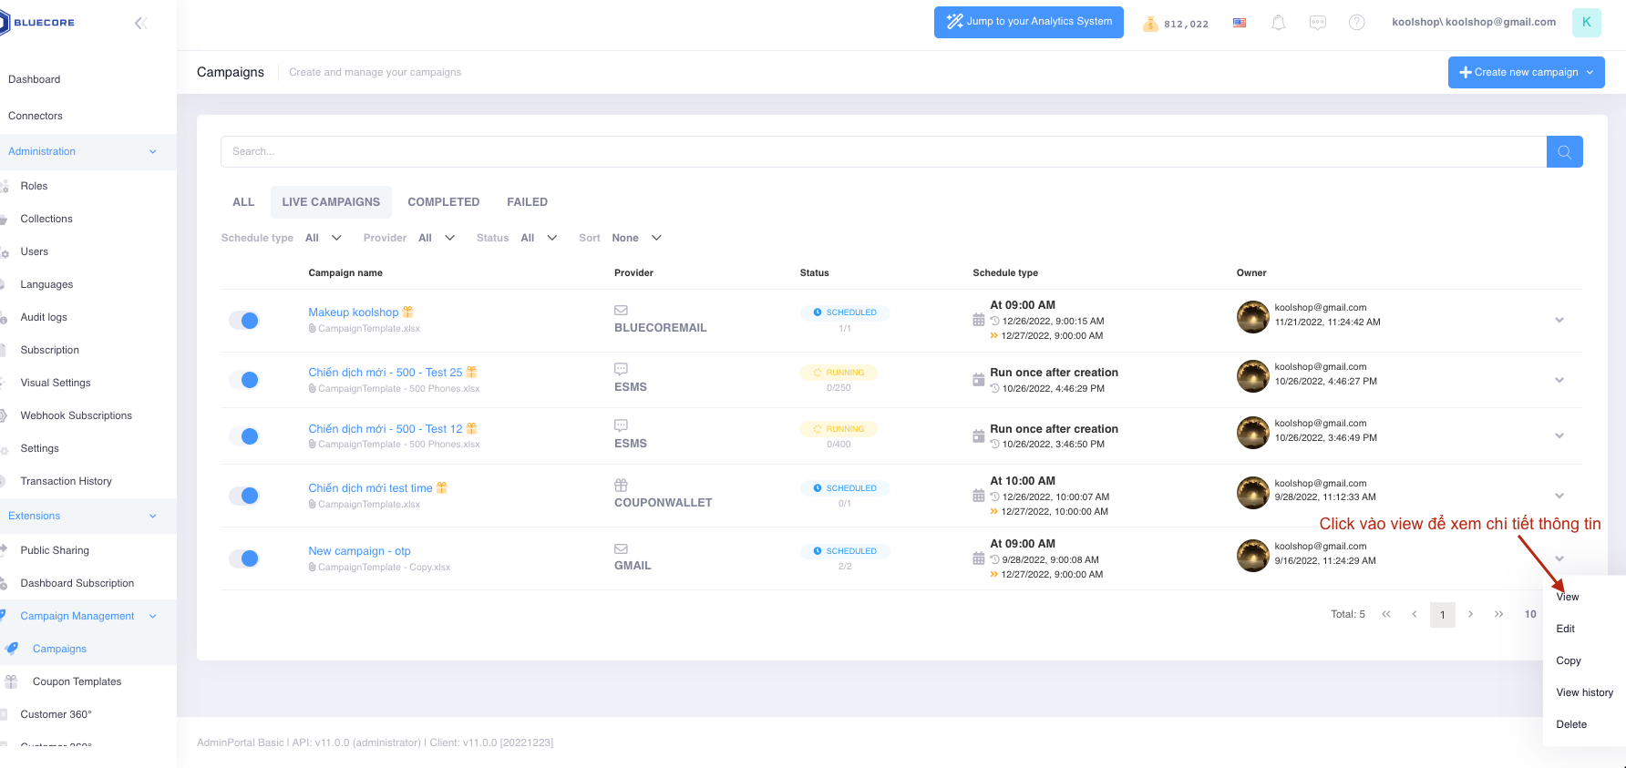Click the help question mark icon
Screen dimensions: 1626x768
click(1356, 23)
